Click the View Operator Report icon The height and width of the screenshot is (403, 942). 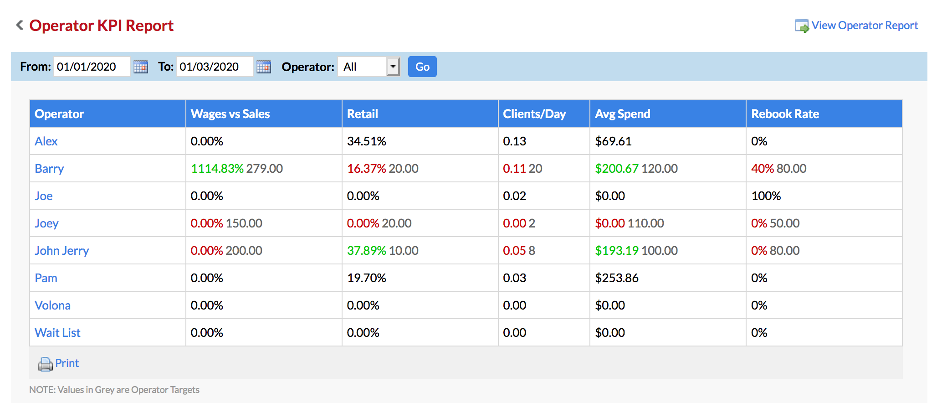click(x=802, y=26)
